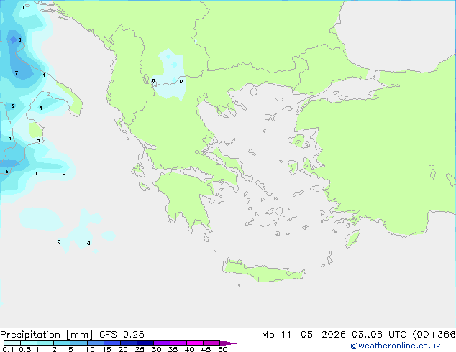Click the legend label '15'
The image size is (456, 352).
(106, 349)
